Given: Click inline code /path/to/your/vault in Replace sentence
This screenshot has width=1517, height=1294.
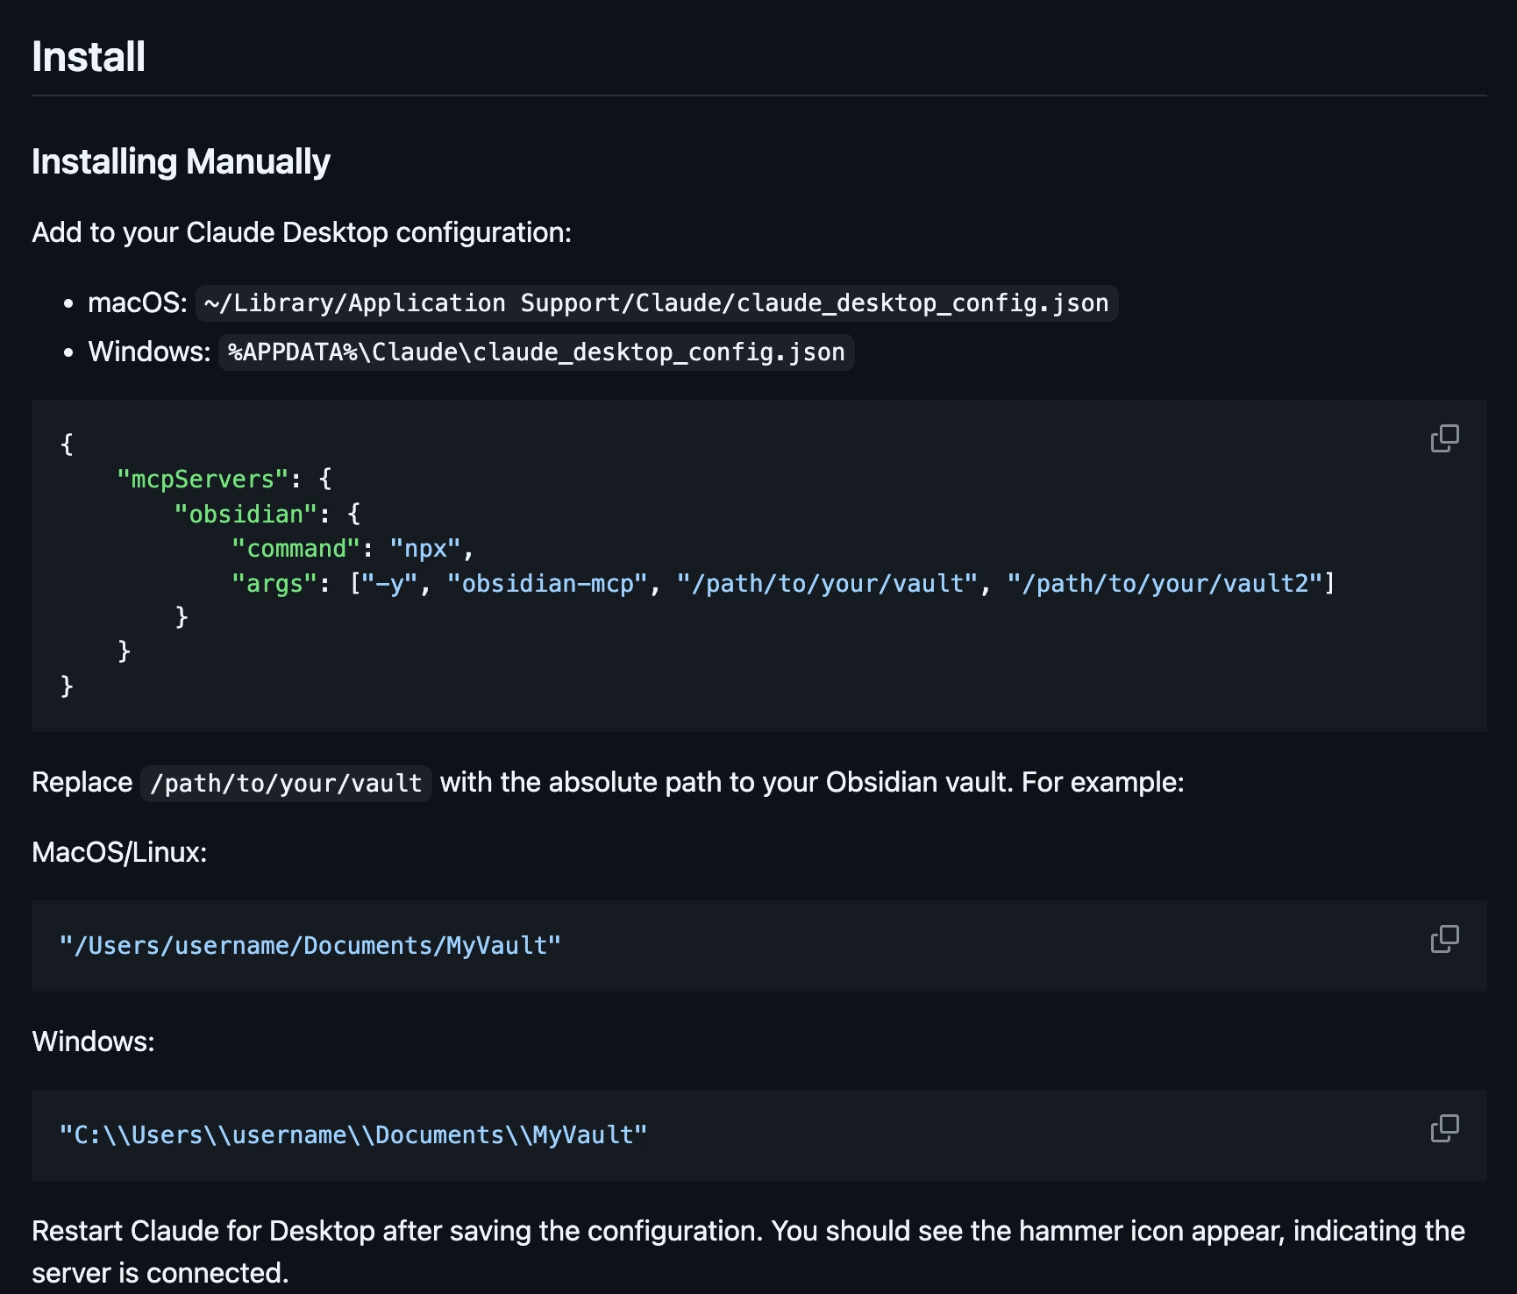Looking at the screenshot, I should (x=286, y=783).
